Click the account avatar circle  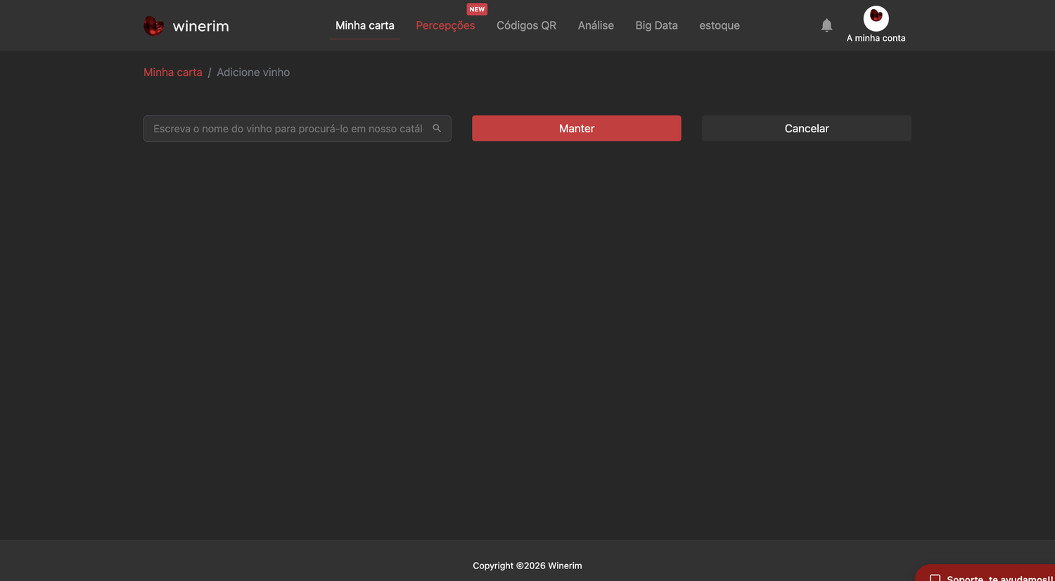point(876,18)
